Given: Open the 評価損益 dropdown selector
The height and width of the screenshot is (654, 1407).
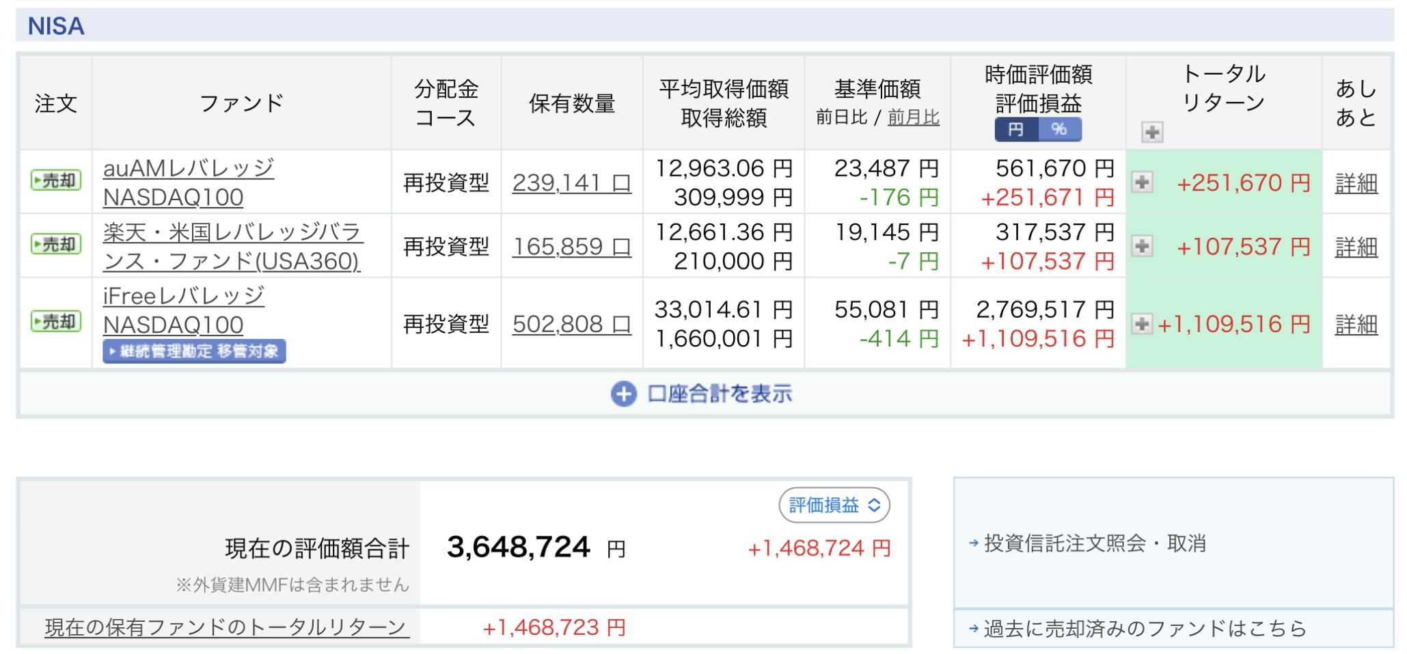Looking at the screenshot, I should (x=834, y=505).
